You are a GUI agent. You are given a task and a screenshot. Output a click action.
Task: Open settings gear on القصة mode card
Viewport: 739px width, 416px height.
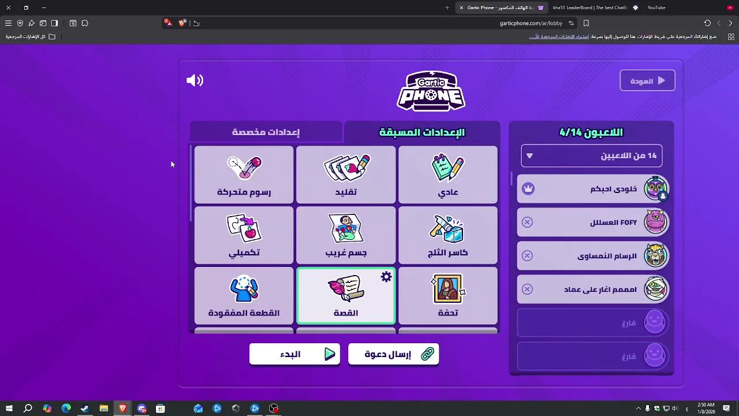pos(386,277)
